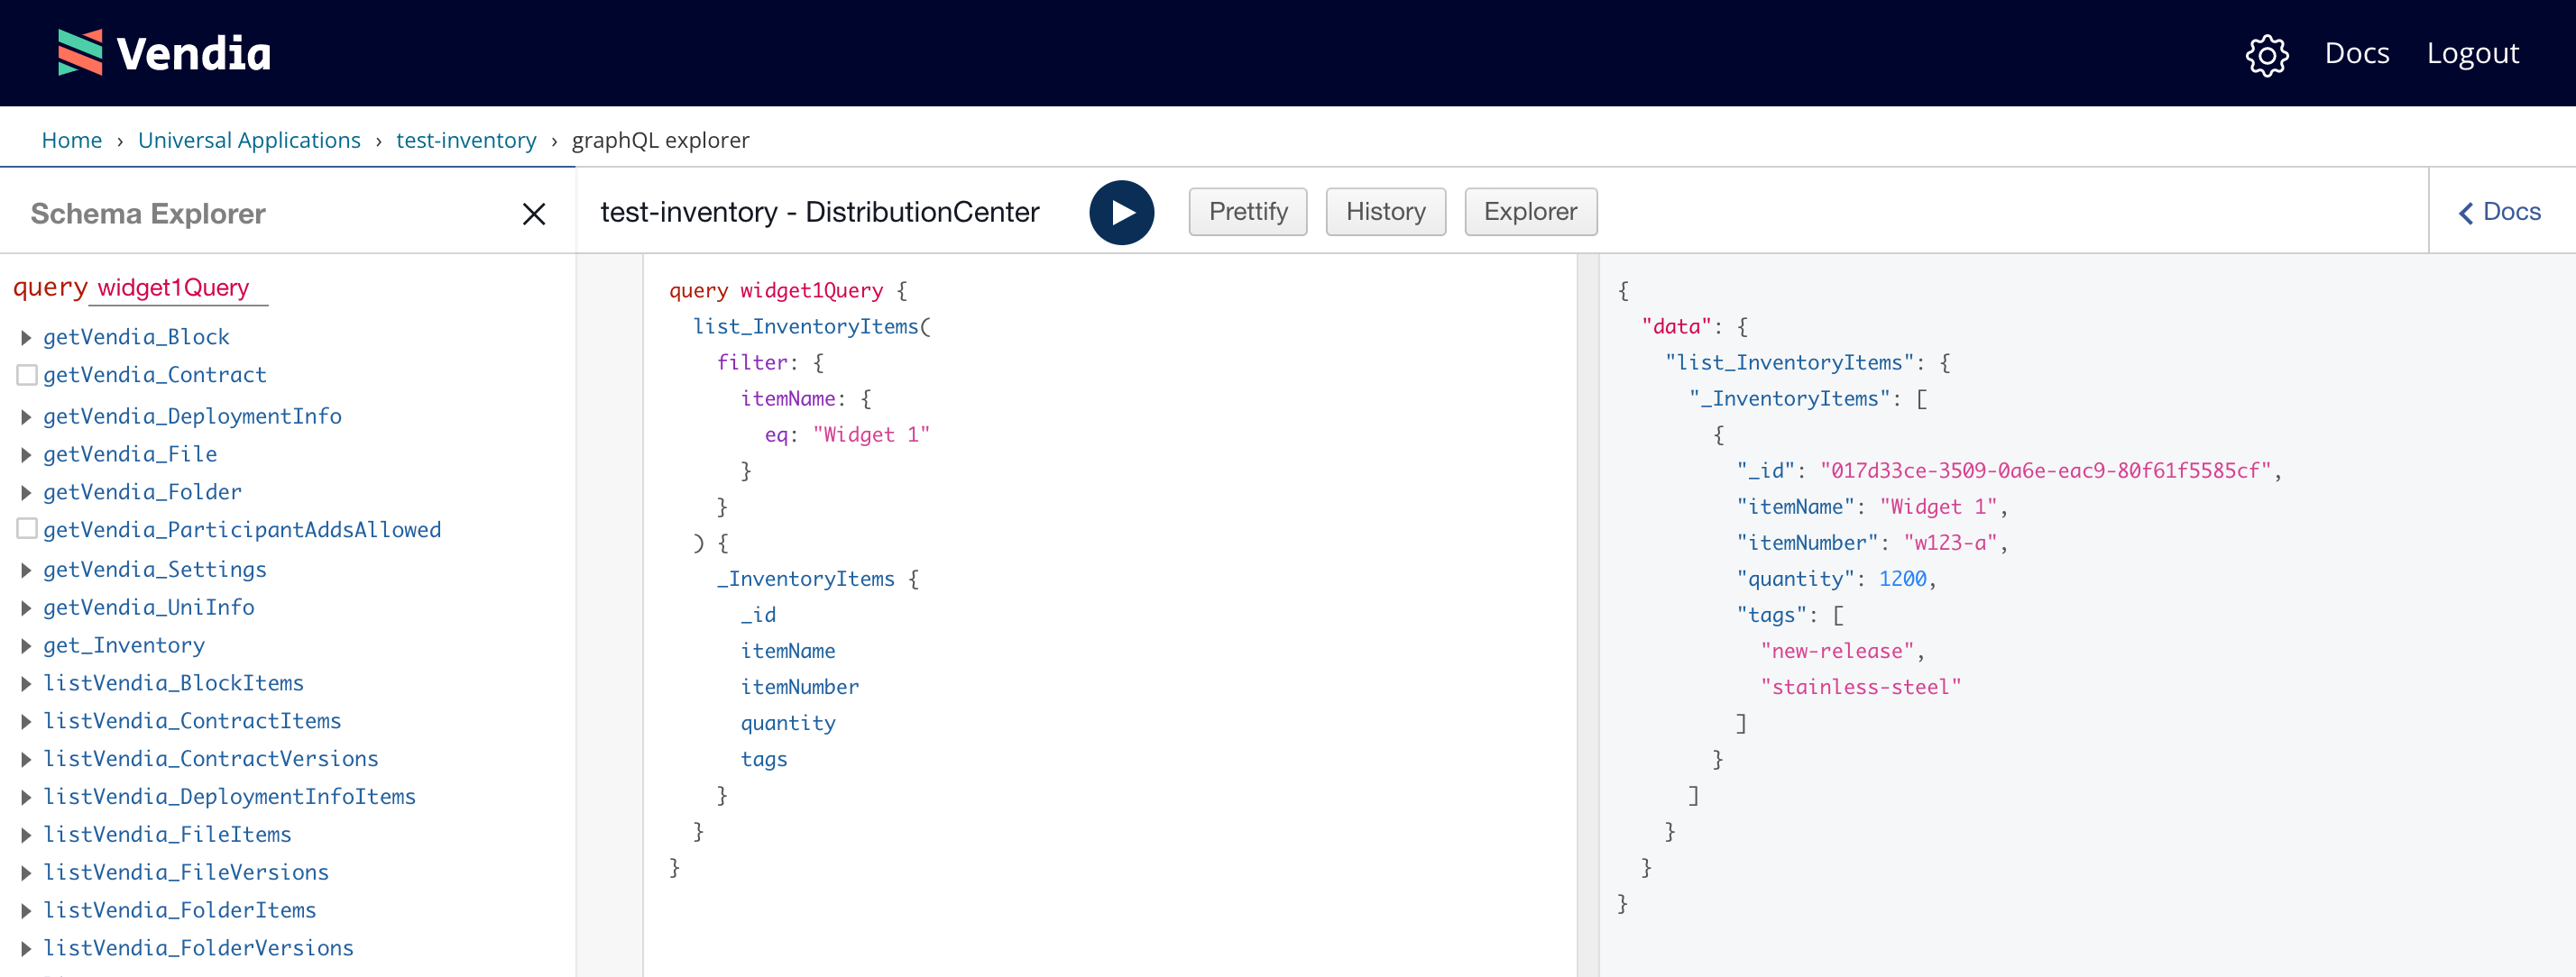Expand the listVendia_FileVersions node
Viewport: 2576px width, 977px height.
click(x=26, y=873)
